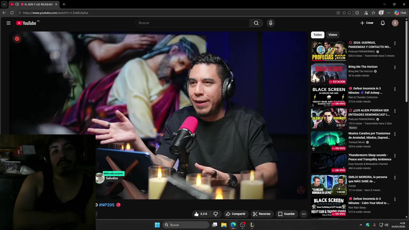The height and width of the screenshot is (230, 409).
Task: Click "Easy Sounds & Relaxation Channel" name
Action: (368, 164)
